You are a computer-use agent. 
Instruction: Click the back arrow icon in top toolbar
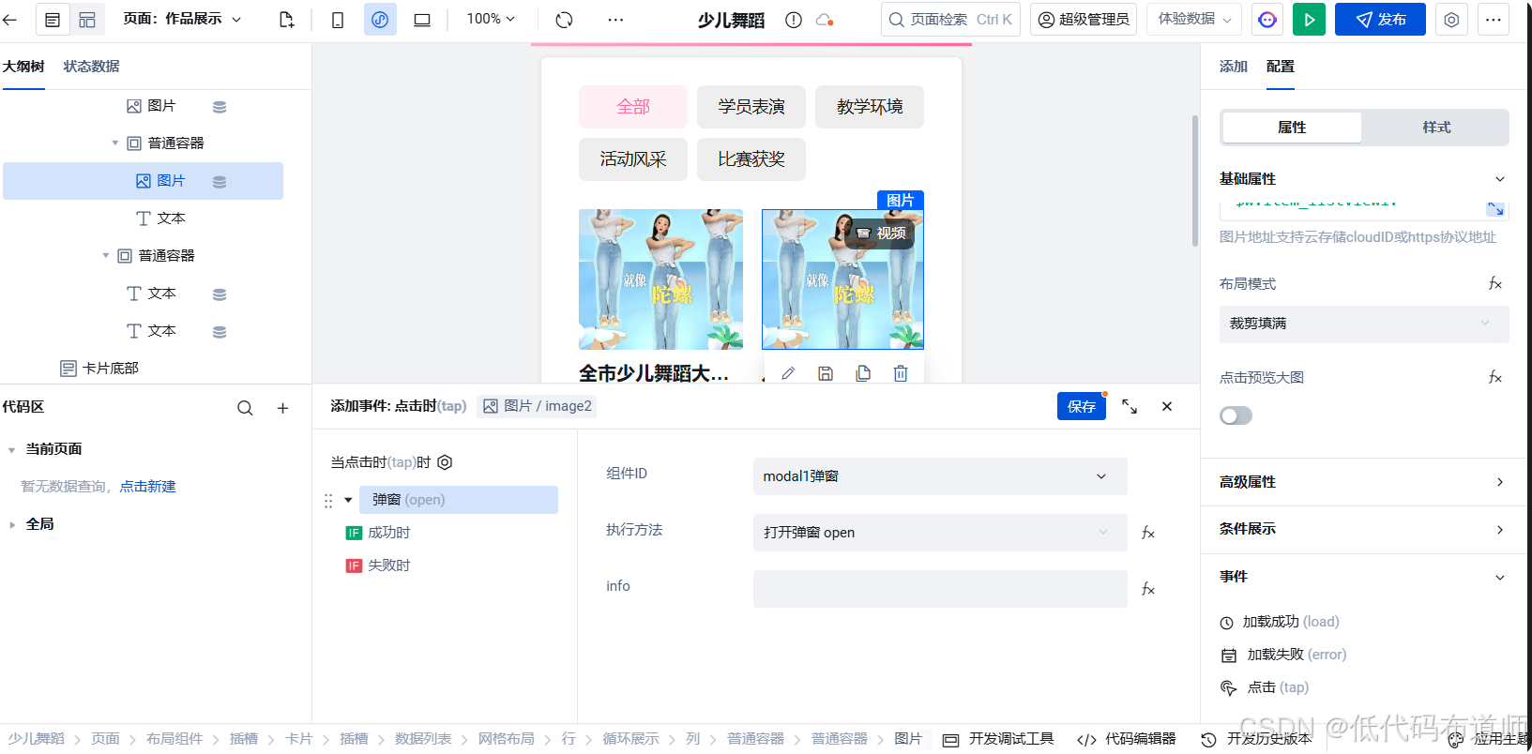(10, 19)
